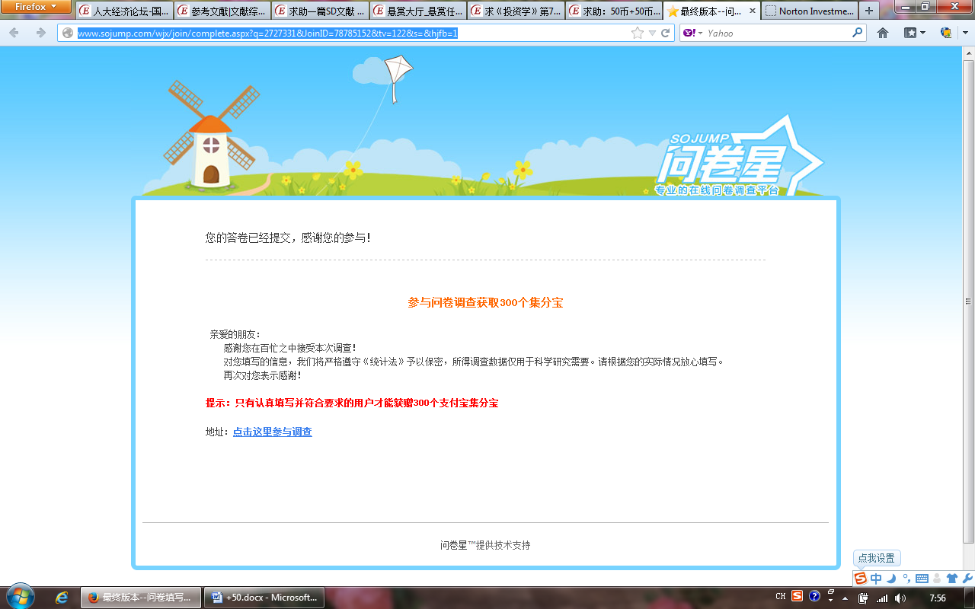Click the globe add-on icon in toolbar
975x609 pixels.
pyautogui.click(x=946, y=33)
